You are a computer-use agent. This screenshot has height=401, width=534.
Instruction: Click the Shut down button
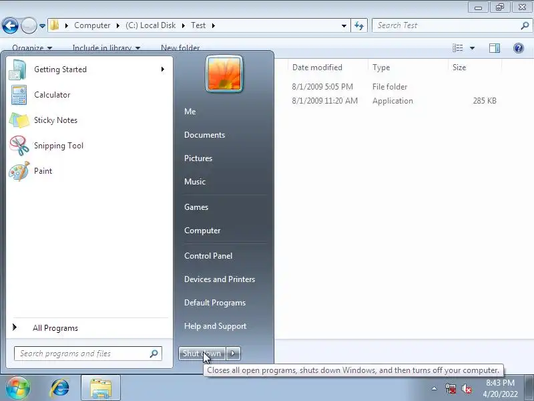tap(202, 354)
